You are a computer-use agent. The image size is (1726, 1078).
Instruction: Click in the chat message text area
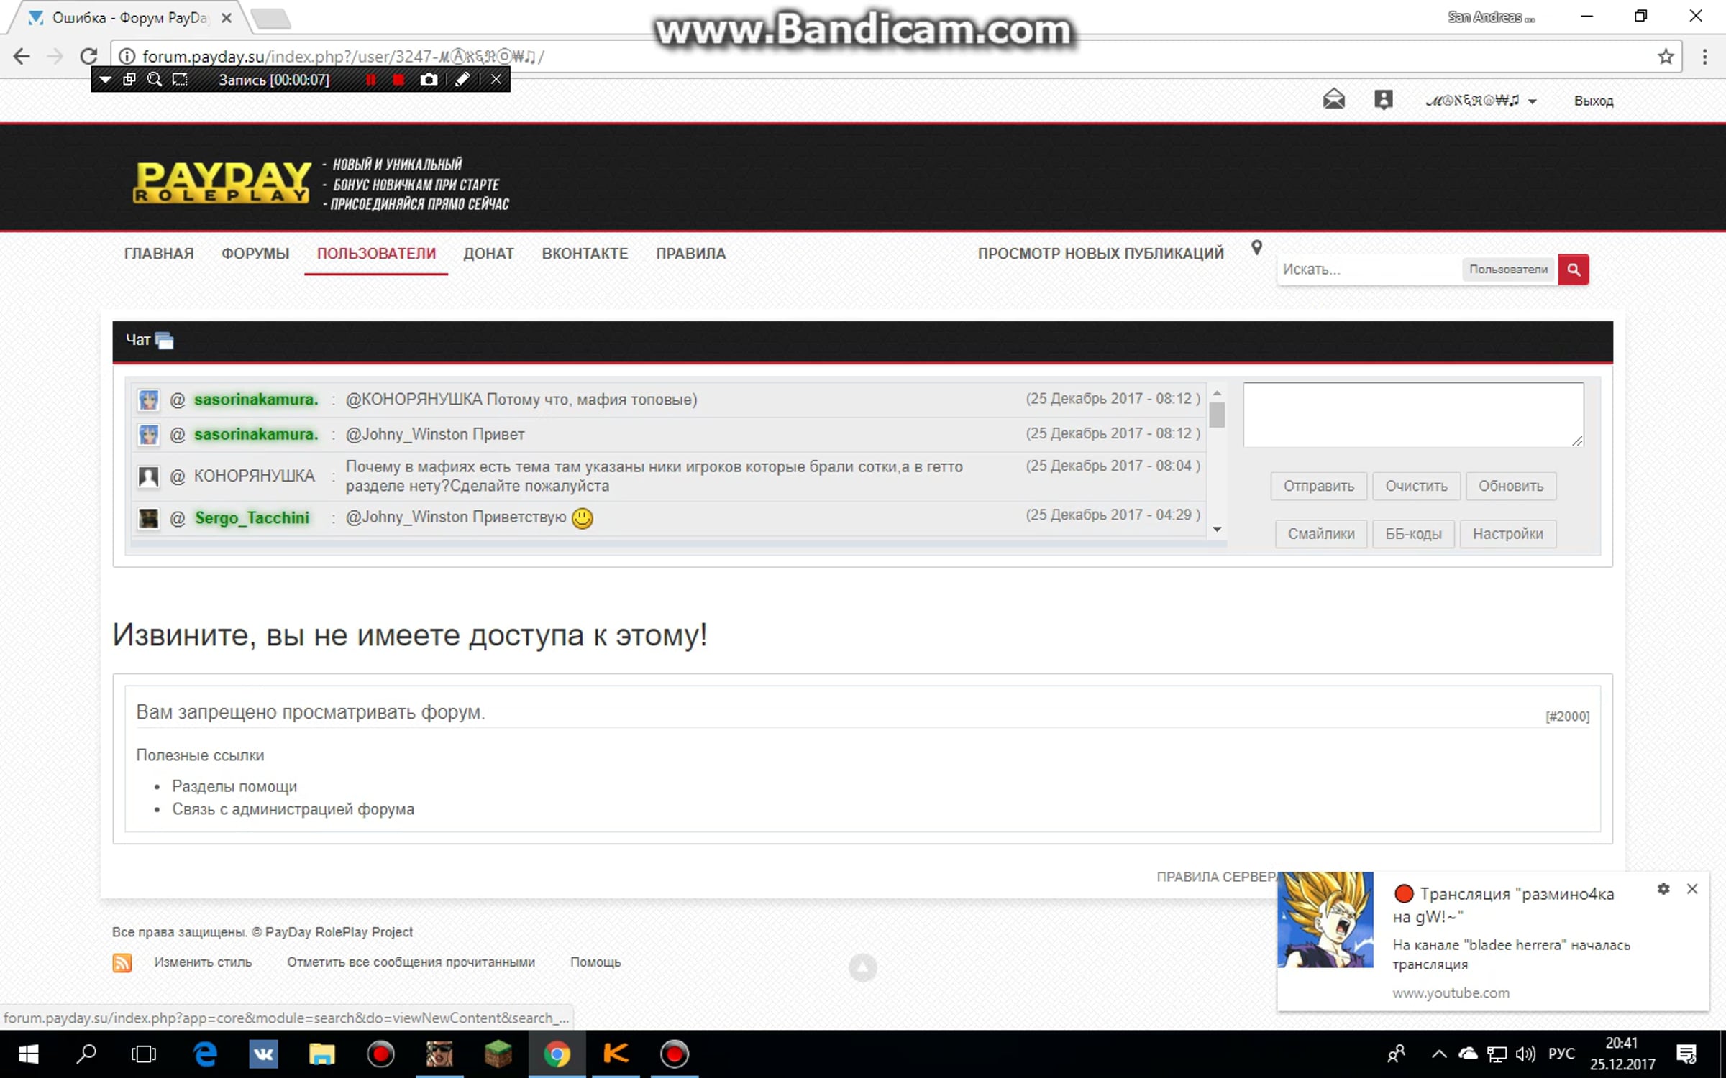coord(1412,415)
